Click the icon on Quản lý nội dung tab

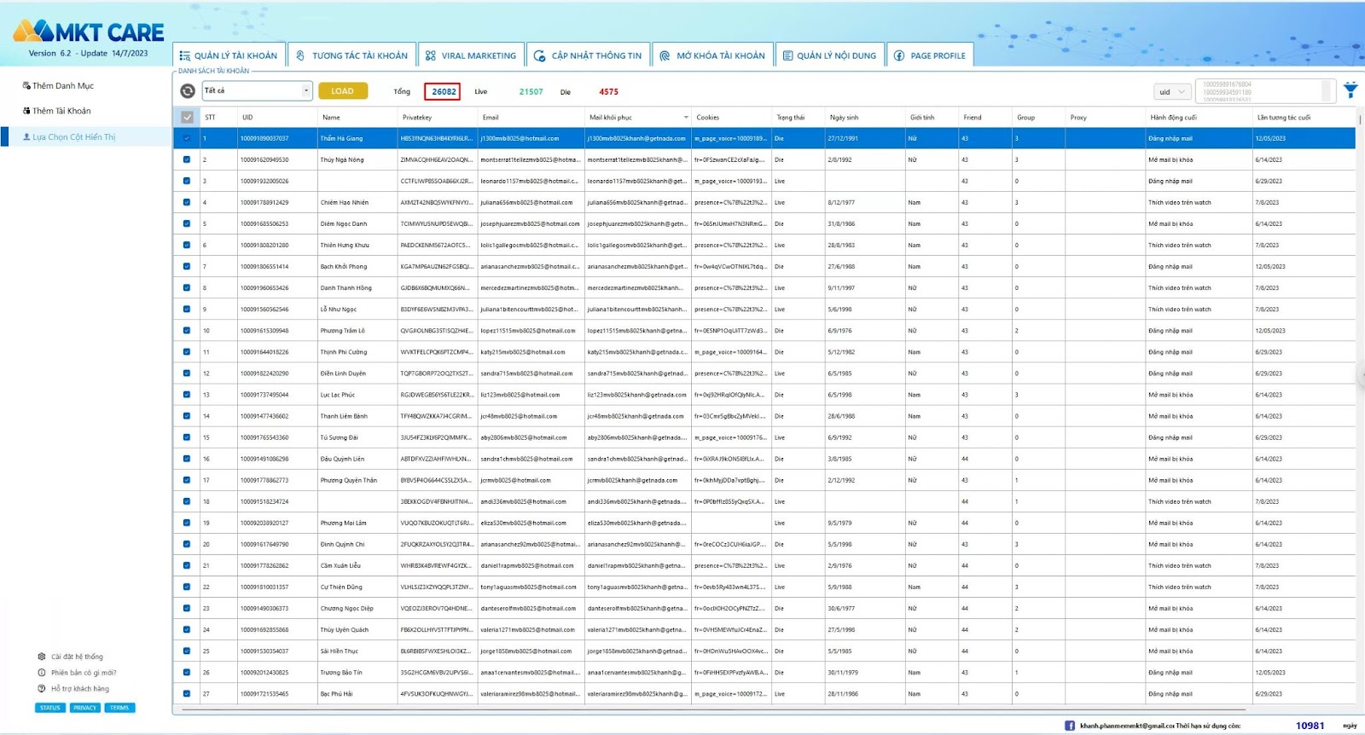coord(788,55)
